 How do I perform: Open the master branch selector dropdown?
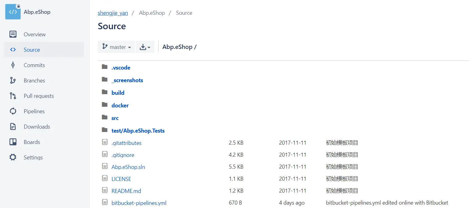click(116, 47)
